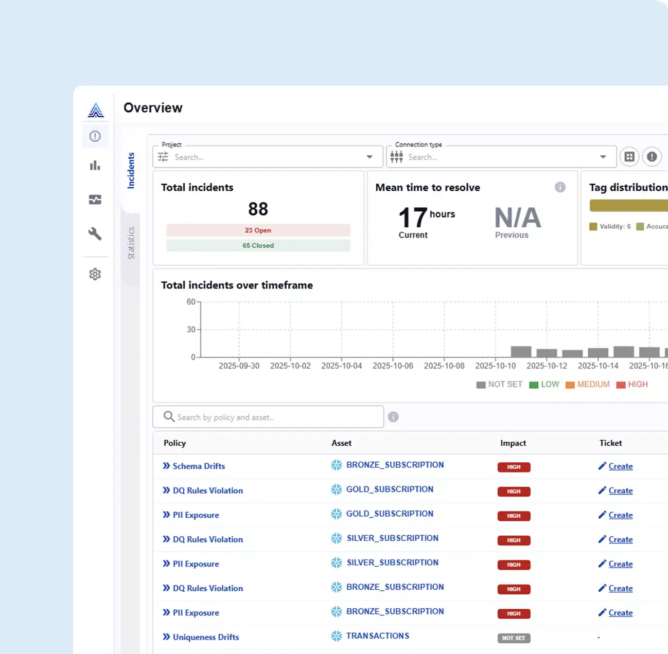Select the Incidents vertical tab

(x=130, y=170)
